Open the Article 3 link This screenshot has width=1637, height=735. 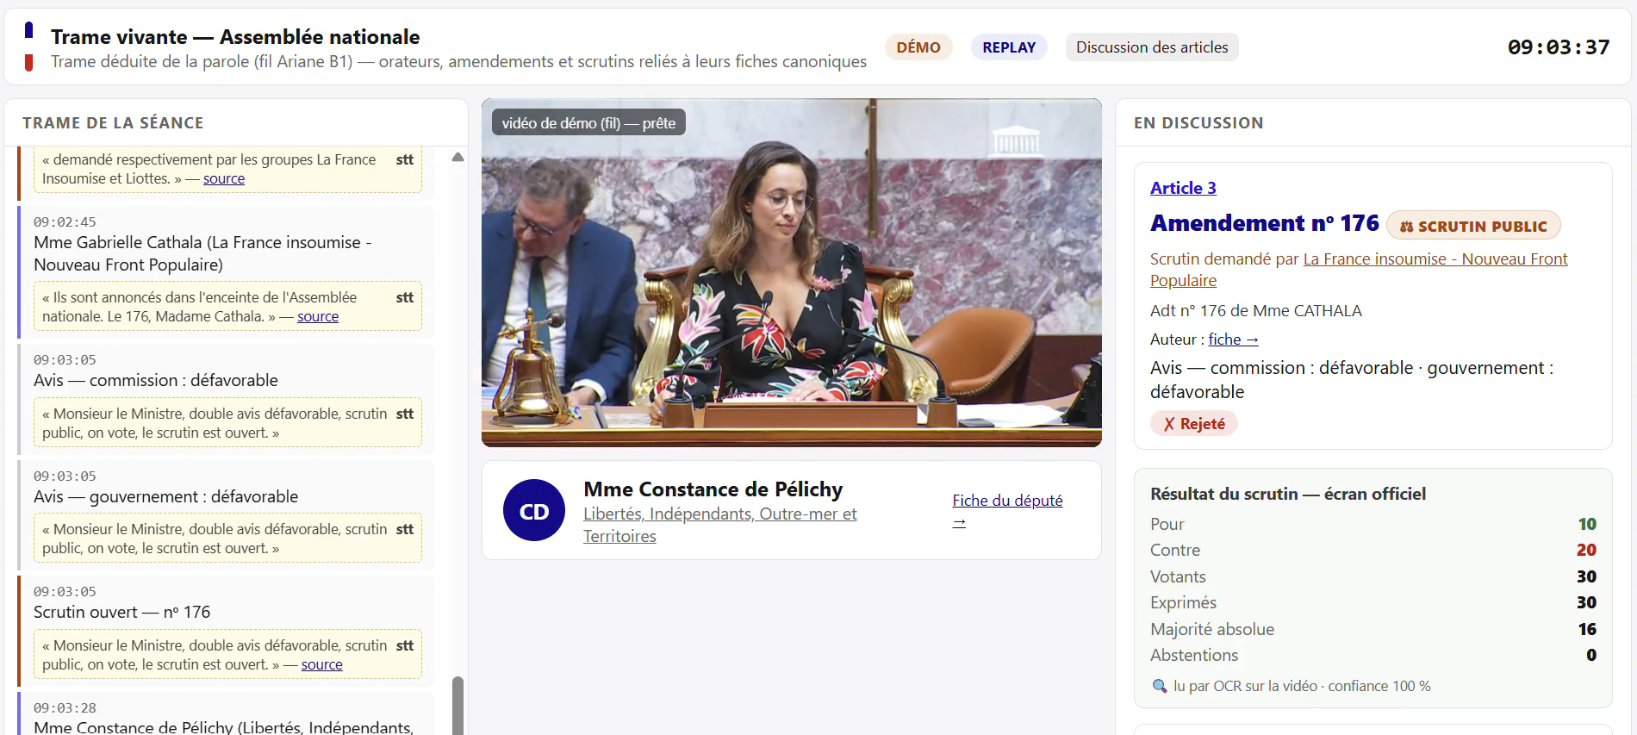[x=1183, y=188]
